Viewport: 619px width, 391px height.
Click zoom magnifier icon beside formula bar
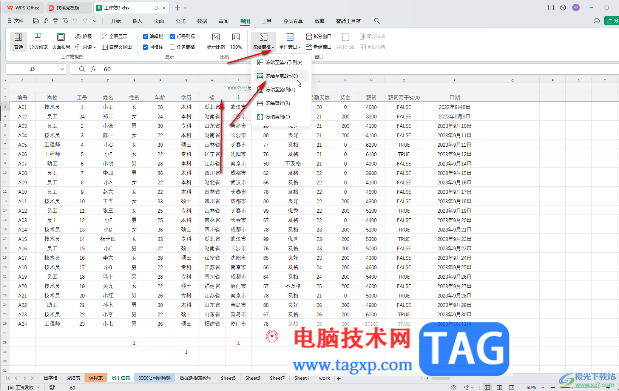(x=82, y=69)
